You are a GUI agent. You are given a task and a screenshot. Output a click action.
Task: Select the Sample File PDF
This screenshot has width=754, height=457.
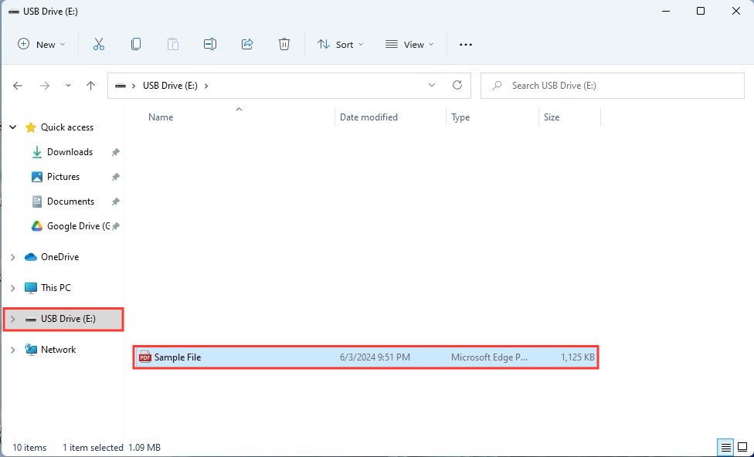[x=366, y=357]
